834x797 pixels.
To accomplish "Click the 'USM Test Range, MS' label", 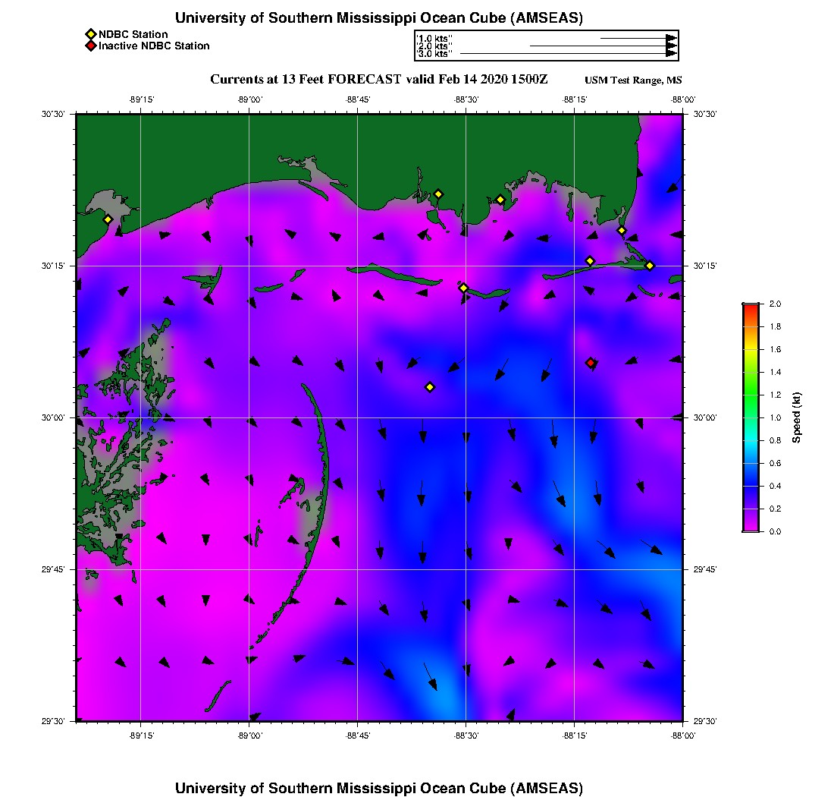I will click(633, 80).
